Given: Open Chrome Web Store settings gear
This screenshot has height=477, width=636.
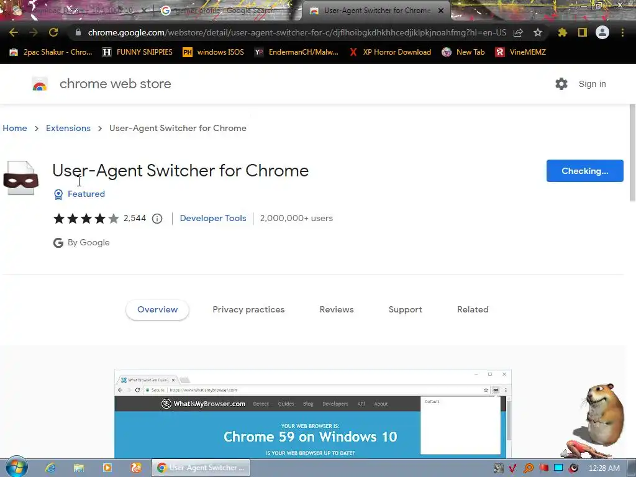Looking at the screenshot, I should coord(561,84).
